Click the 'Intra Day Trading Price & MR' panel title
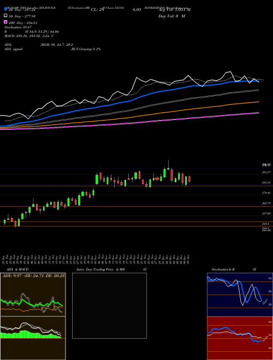Image resolution: width=273 pixels, height=360 pixels. (100, 269)
